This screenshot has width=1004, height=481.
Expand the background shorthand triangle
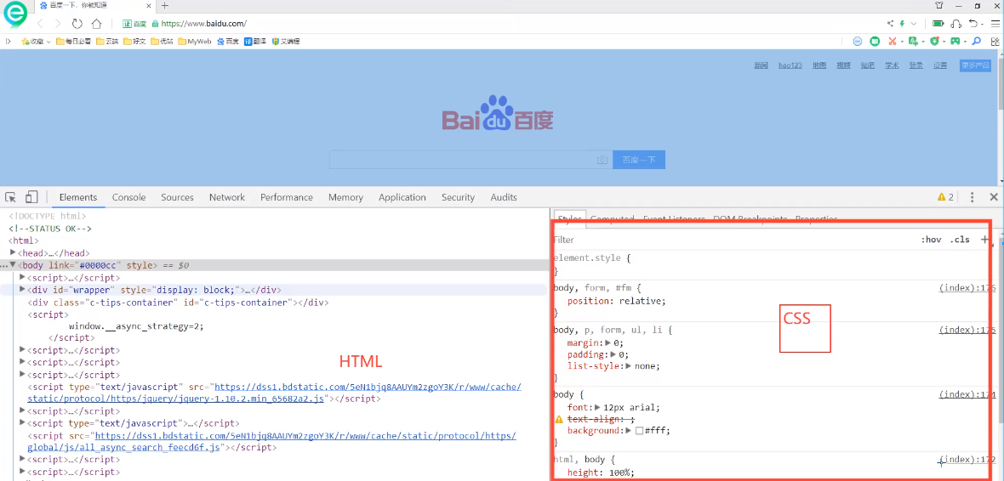pos(629,431)
